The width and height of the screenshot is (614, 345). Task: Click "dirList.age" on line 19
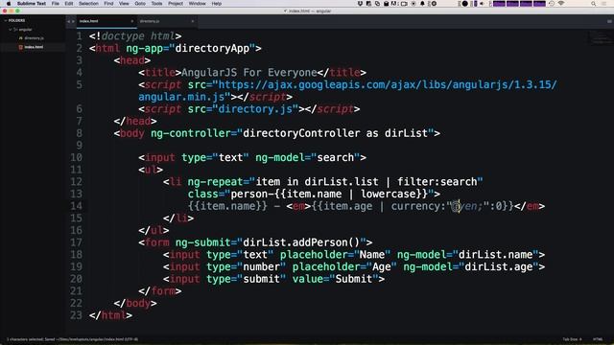tap(499, 266)
